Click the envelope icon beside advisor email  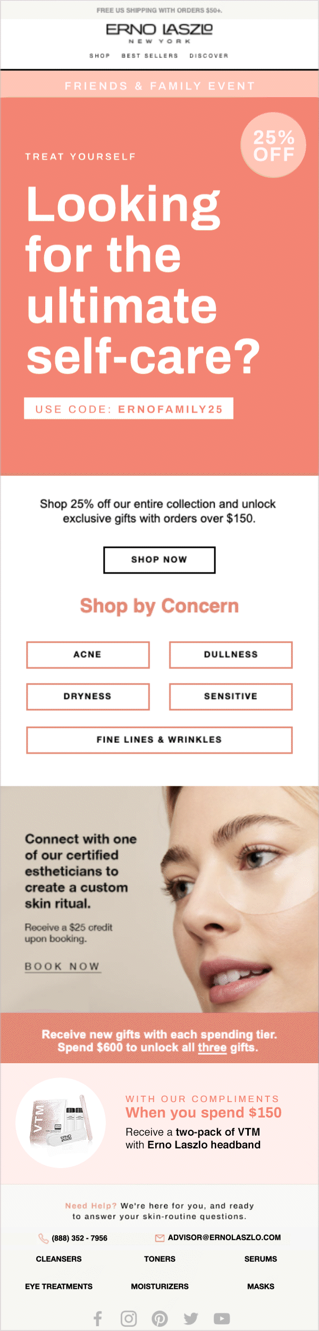coord(159,1238)
